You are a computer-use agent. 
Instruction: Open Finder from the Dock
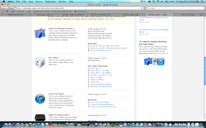(5, 125)
